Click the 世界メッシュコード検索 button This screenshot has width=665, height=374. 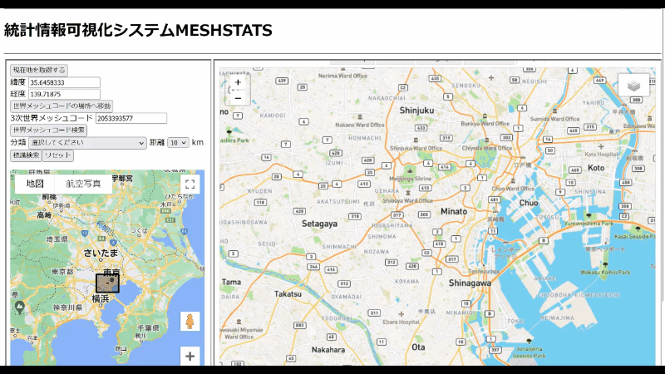(49, 130)
